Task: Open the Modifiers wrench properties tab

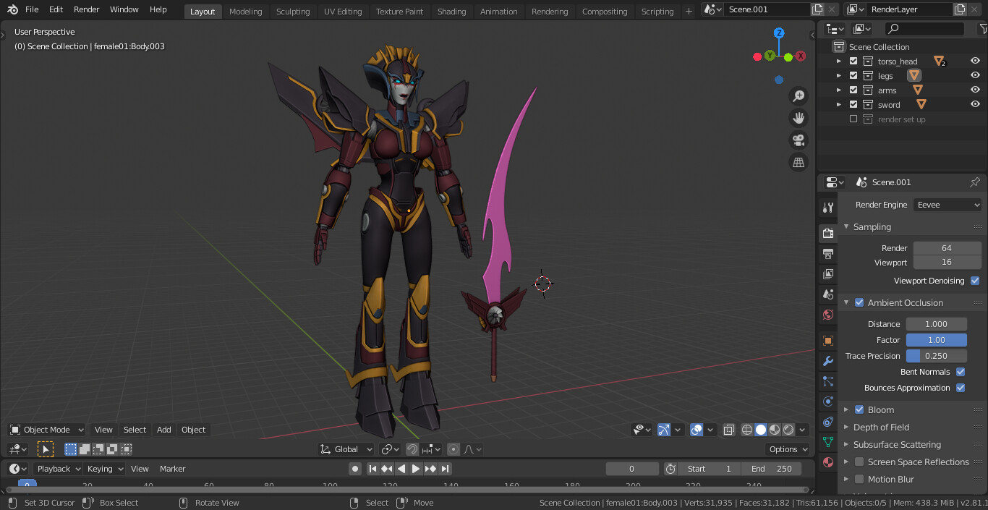Action: (x=828, y=361)
